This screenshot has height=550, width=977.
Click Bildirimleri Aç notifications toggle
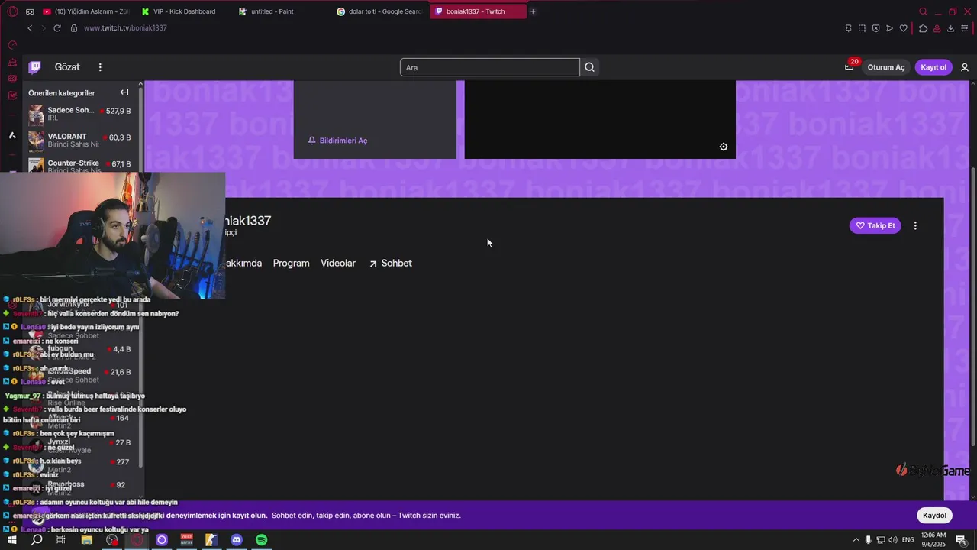[337, 141]
